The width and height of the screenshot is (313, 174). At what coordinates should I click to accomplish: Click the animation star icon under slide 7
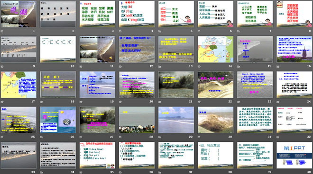[239, 31]
